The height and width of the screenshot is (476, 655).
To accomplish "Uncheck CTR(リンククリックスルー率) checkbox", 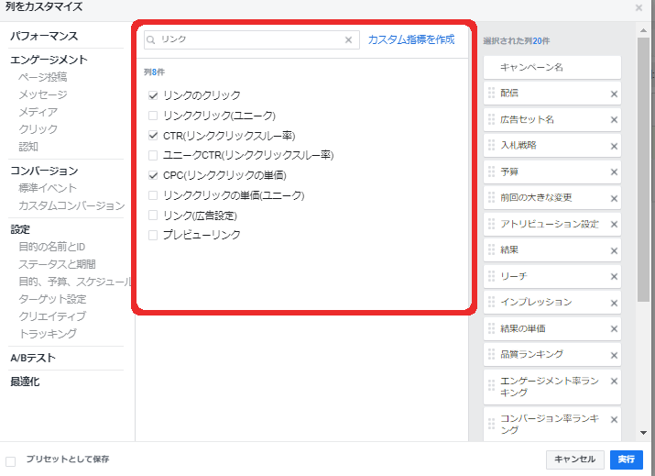I will (153, 136).
